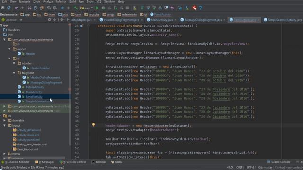Image resolution: width=303 pixels, height=170 pixels.
Task: Click the lightbulb quick-fix icon at line 47
Action: [93, 125]
